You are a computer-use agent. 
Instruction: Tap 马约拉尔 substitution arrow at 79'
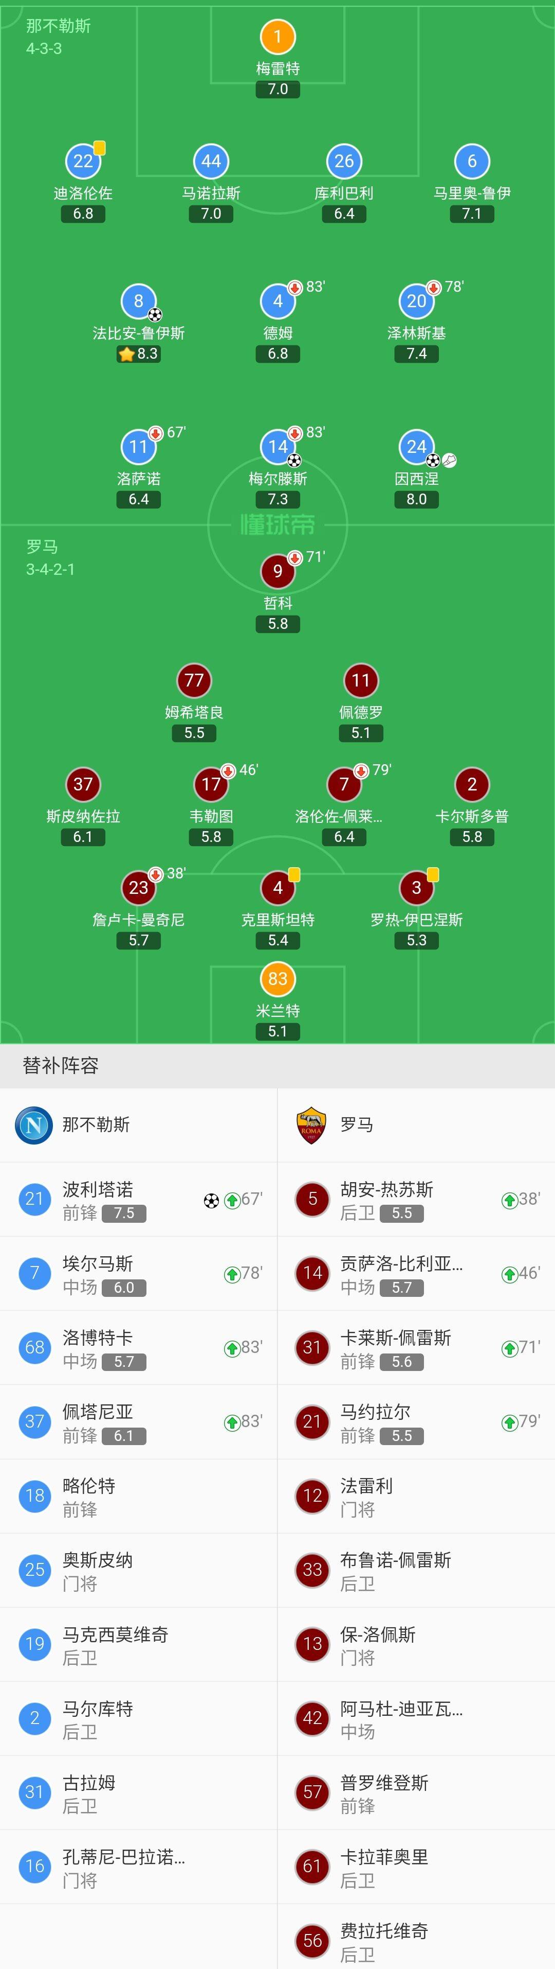pos(509,1422)
